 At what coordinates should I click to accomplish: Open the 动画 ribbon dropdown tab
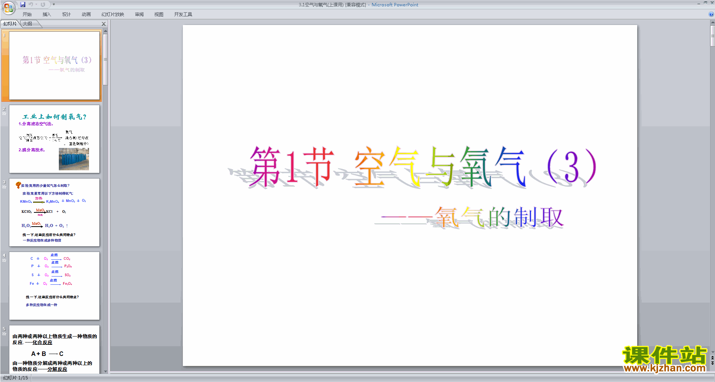tap(86, 14)
